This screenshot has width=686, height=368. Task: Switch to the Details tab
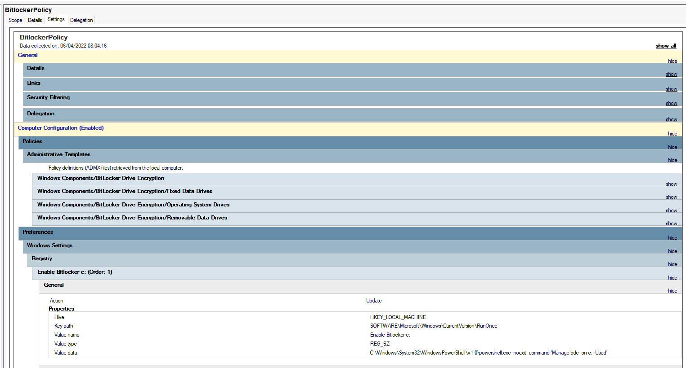[x=35, y=20]
